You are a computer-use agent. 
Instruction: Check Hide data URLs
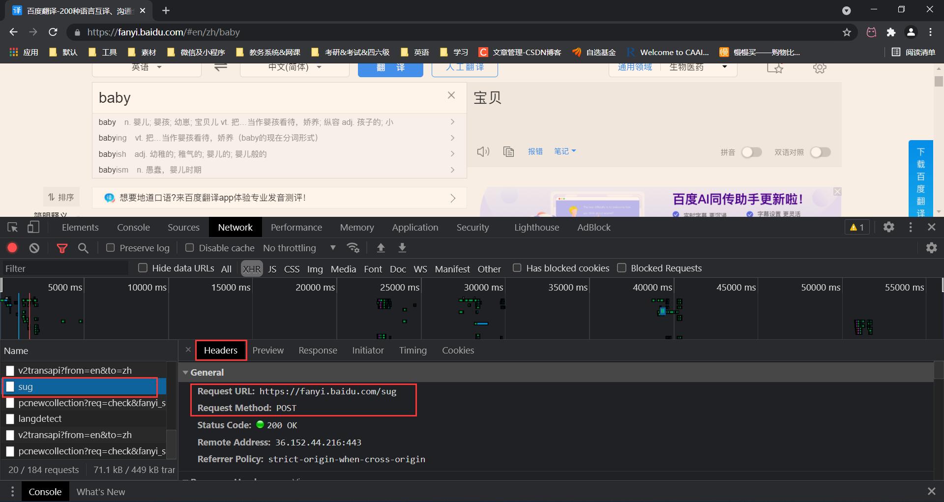143,268
